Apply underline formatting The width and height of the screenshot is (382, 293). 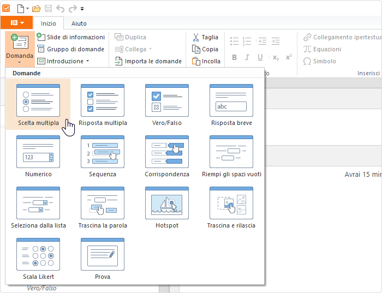click(x=260, y=57)
